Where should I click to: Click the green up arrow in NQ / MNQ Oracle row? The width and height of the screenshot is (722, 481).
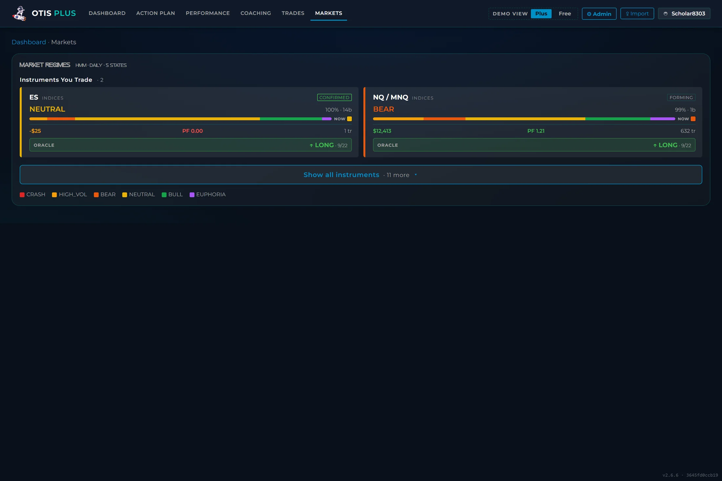point(655,145)
